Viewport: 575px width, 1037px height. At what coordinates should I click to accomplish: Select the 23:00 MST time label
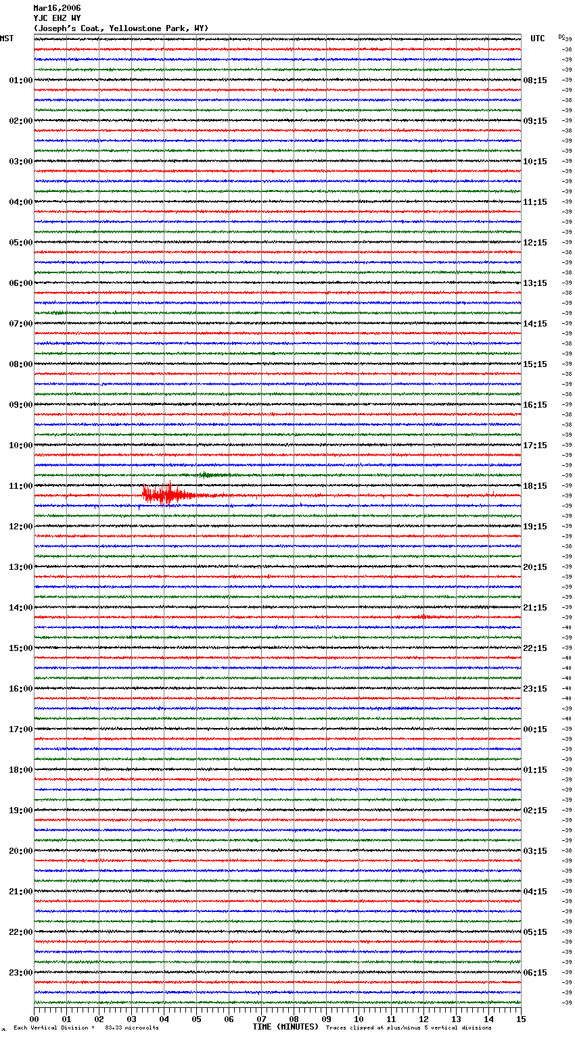point(21,973)
